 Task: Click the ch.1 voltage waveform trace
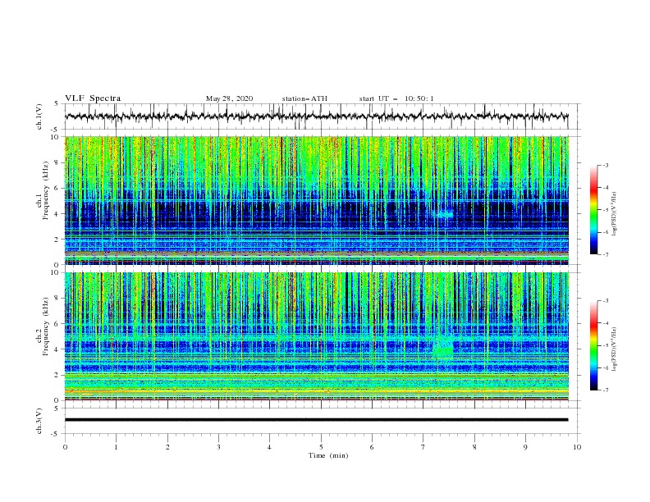pyautogui.click(x=317, y=116)
